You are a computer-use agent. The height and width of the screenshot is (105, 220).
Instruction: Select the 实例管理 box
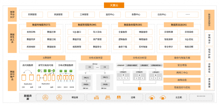point(32,15)
